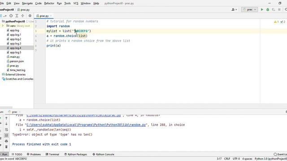Image resolution: width=287 pixels, height=161 pixels.
Task: Run the prac configuration with green play button
Action: click(262, 9)
